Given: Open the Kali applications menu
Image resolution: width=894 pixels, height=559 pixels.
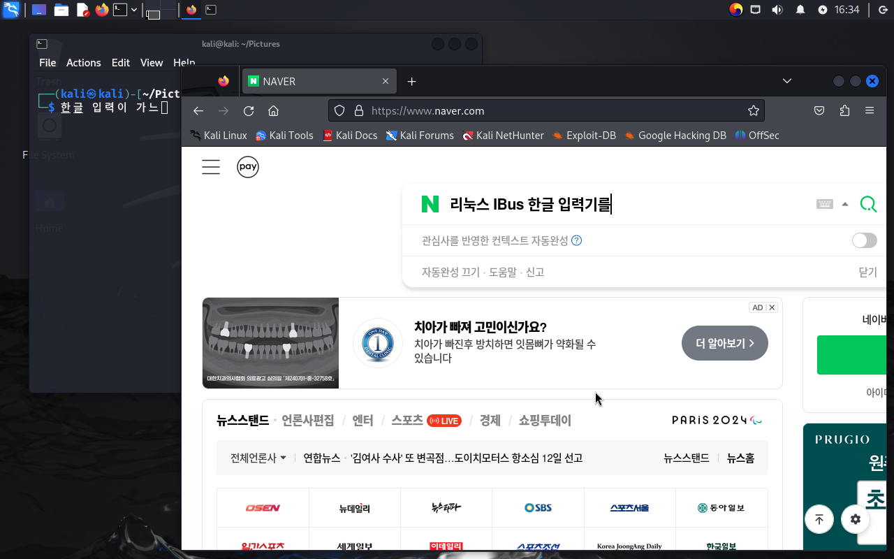Looking at the screenshot, I should (x=10, y=10).
